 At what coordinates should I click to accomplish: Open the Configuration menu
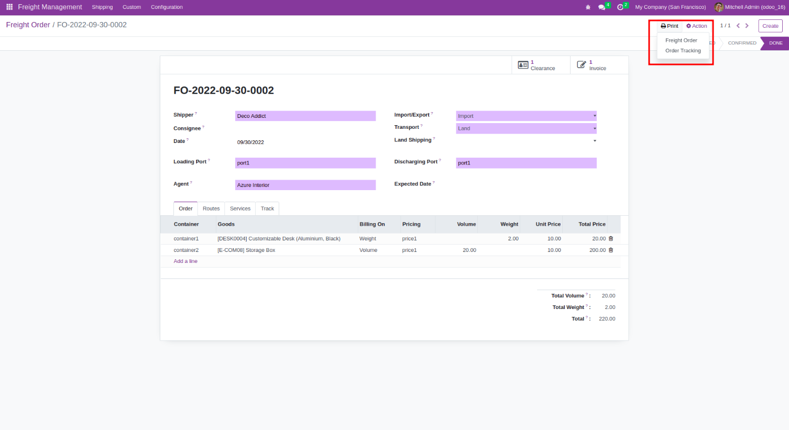(x=167, y=7)
